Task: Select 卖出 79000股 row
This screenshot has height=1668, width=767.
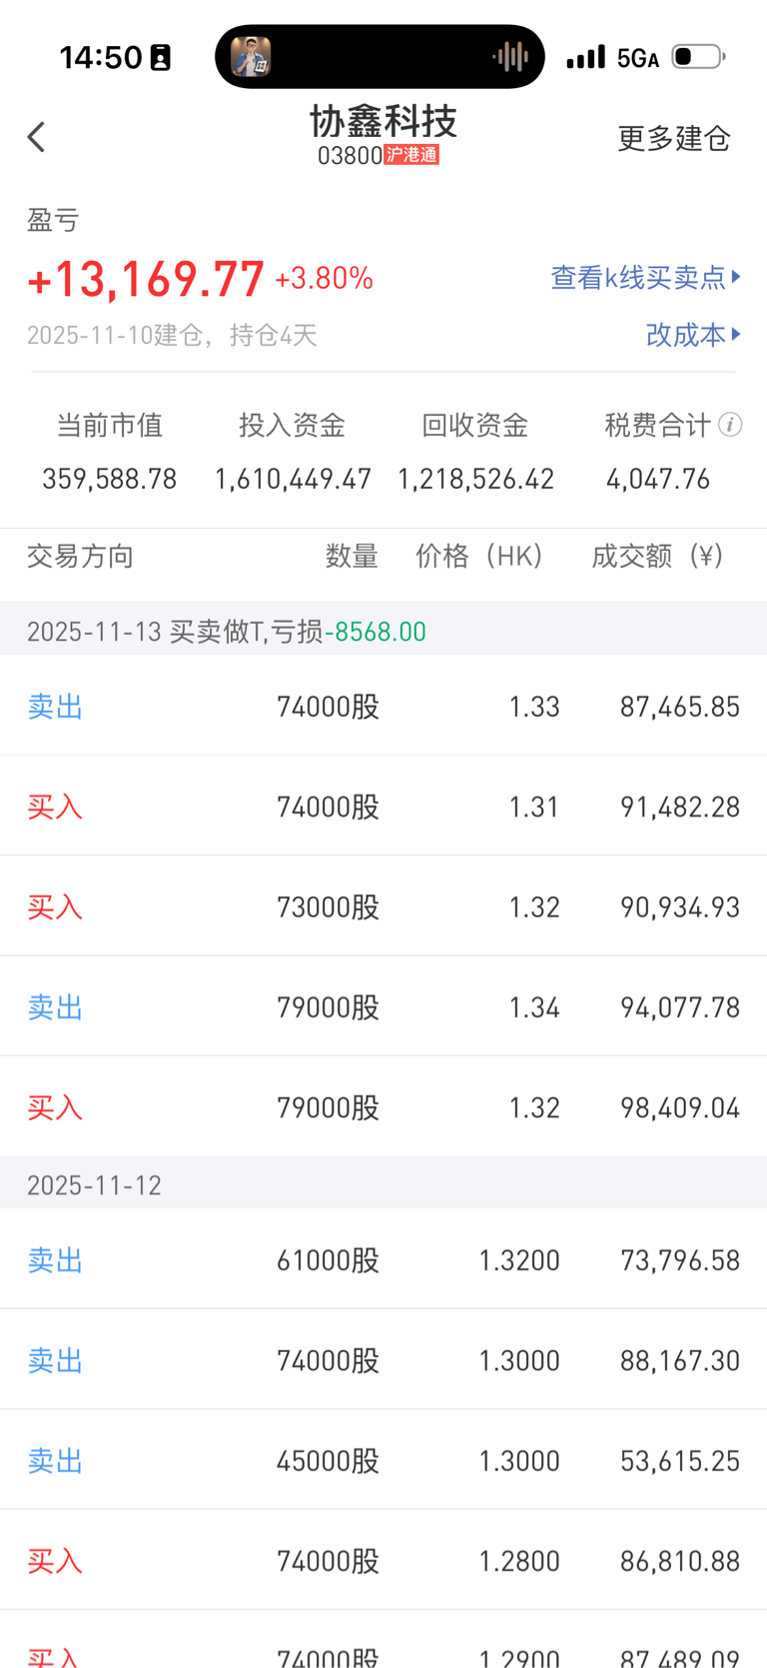Action: [x=383, y=1006]
